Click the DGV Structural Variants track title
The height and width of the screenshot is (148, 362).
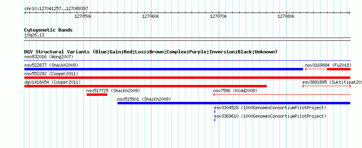pyautogui.click(x=151, y=52)
